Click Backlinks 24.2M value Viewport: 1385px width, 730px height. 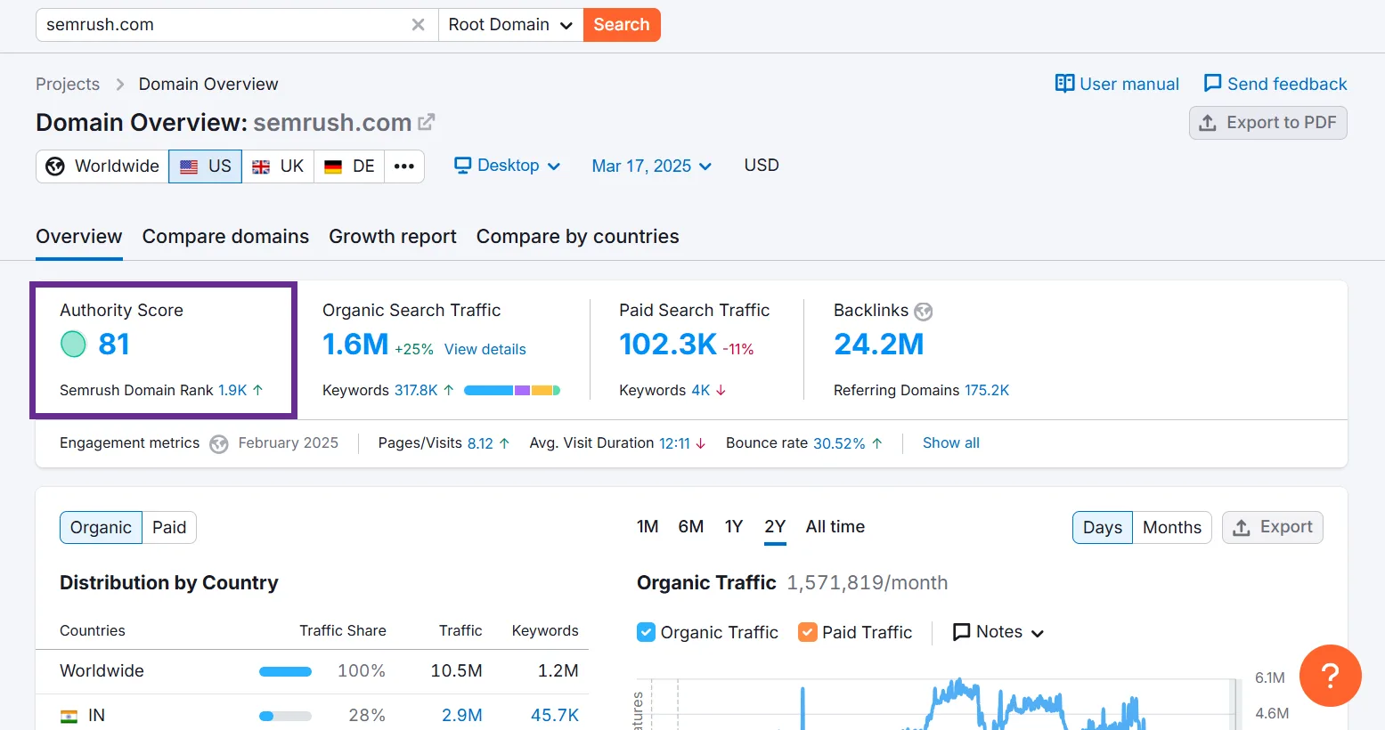point(879,344)
